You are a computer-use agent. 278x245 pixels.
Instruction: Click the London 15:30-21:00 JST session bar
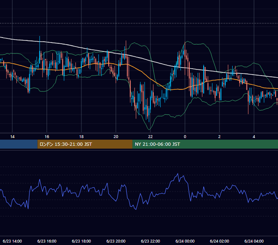[x=85, y=144]
